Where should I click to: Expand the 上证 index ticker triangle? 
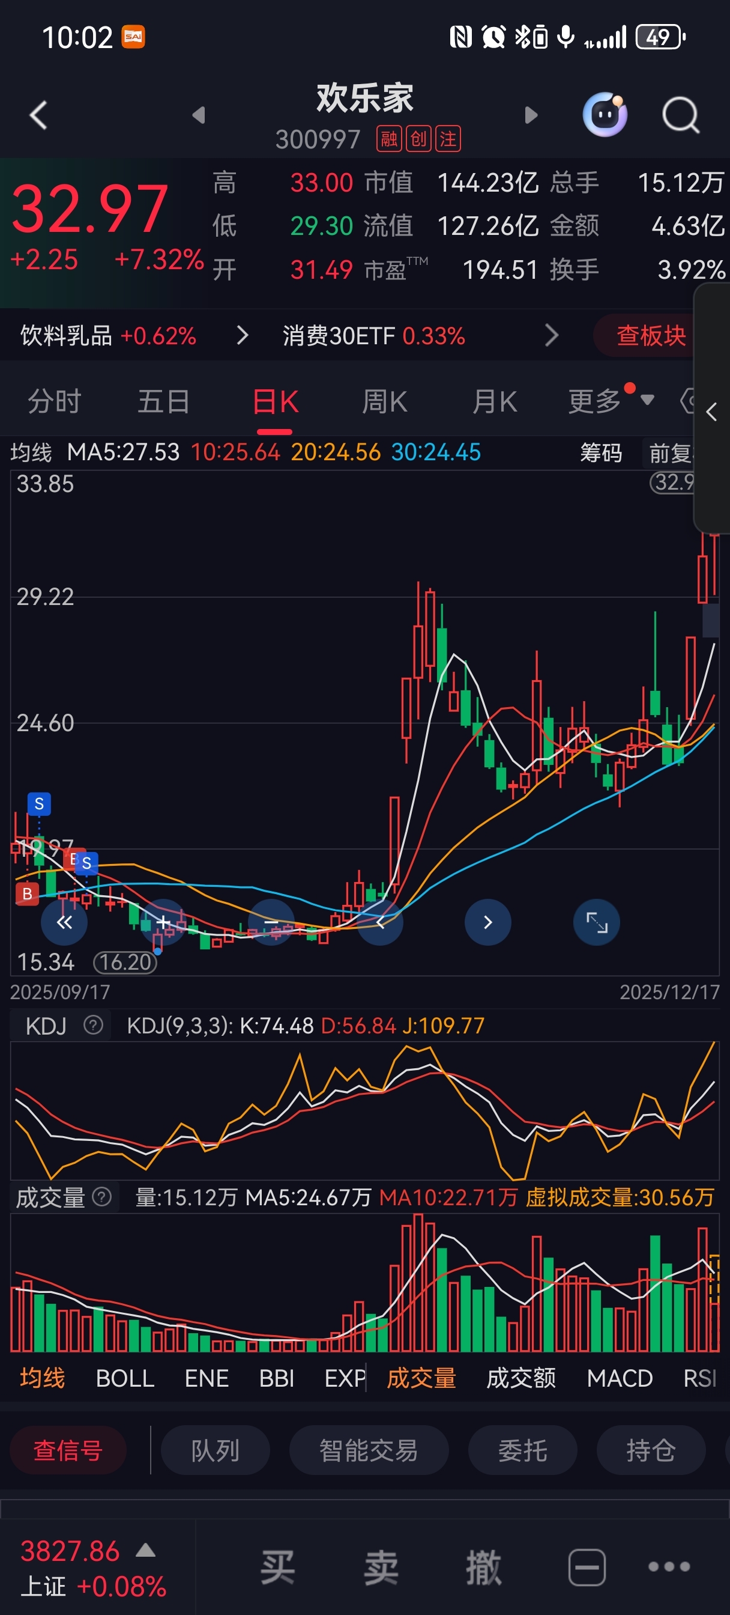click(145, 1551)
